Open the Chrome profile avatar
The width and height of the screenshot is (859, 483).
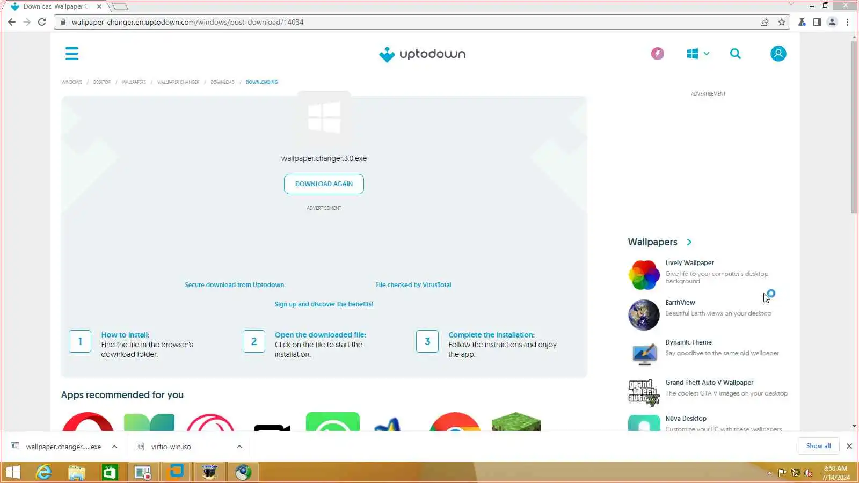click(832, 22)
